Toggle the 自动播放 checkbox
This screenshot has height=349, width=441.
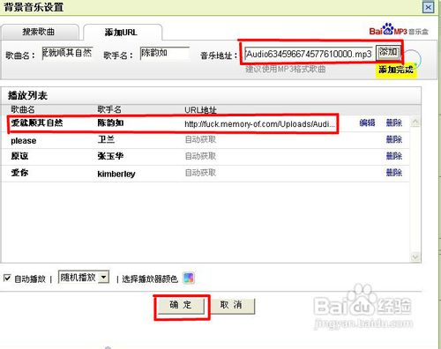click(x=7, y=278)
